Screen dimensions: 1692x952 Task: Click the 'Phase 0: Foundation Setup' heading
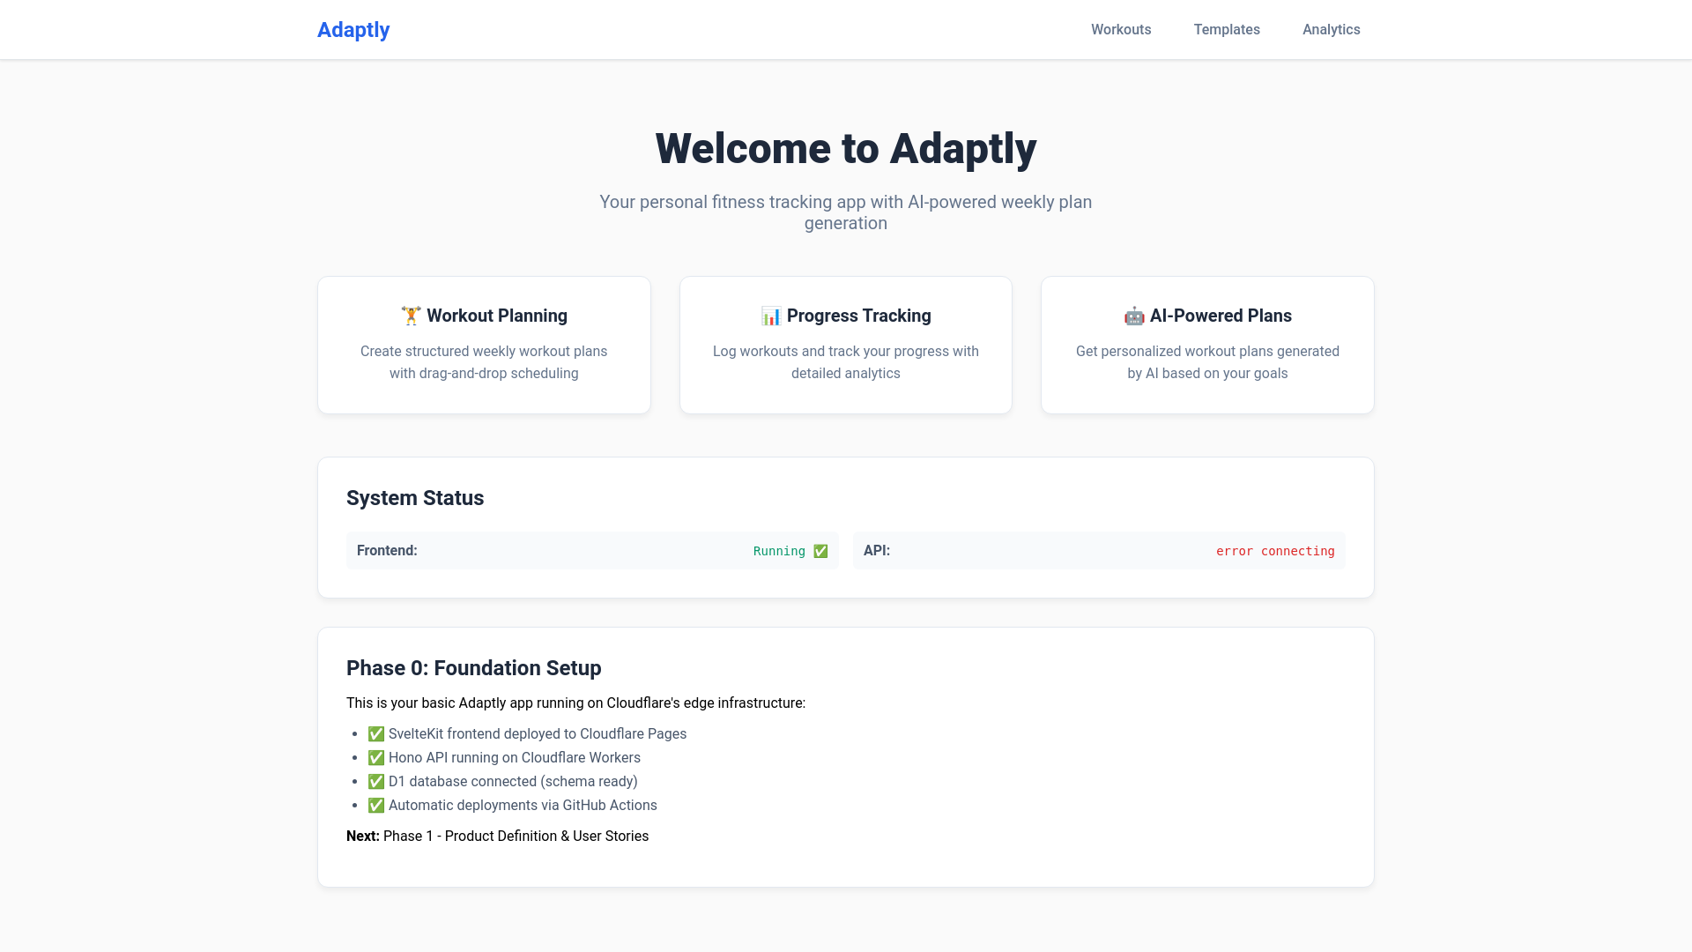tap(474, 668)
